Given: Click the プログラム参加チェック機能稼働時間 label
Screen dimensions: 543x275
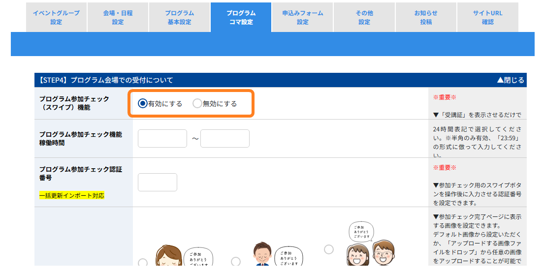Looking at the screenshot, I should click(x=81, y=138).
